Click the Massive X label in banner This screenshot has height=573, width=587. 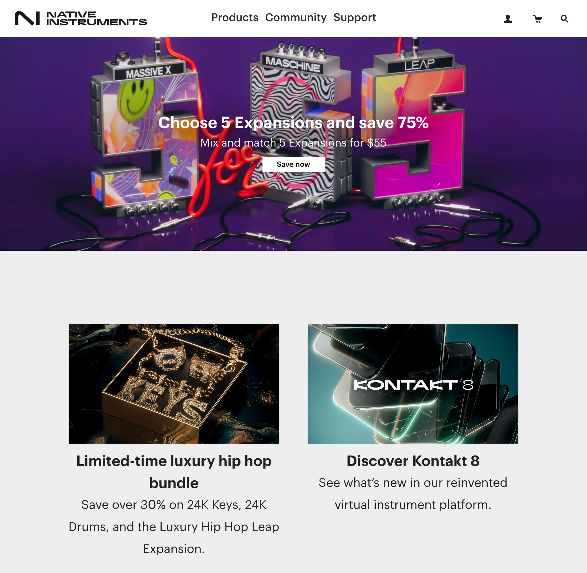(x=148, y=72)
